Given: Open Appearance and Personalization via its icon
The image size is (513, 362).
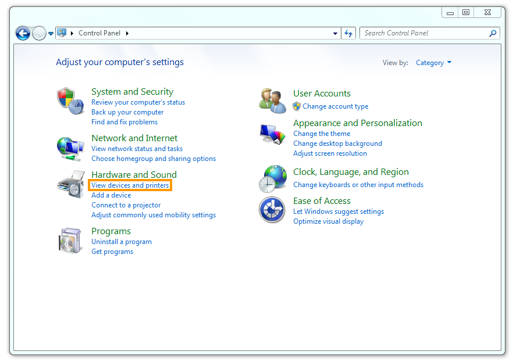Looking at the screenshot, I should tap(272, 135).
